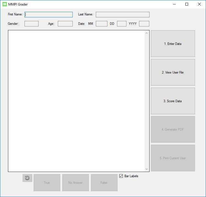Click the scrollbar up arrow

[147, 33]
